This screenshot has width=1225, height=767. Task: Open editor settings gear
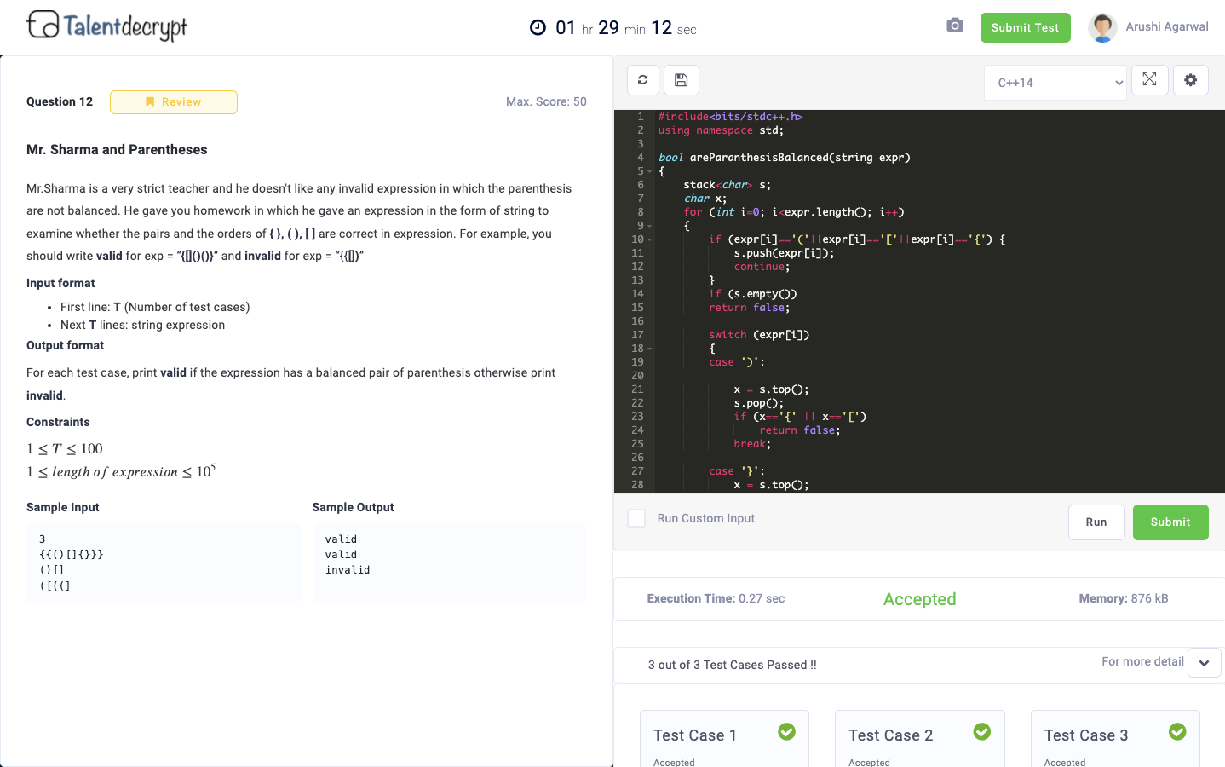(1190, 80)
